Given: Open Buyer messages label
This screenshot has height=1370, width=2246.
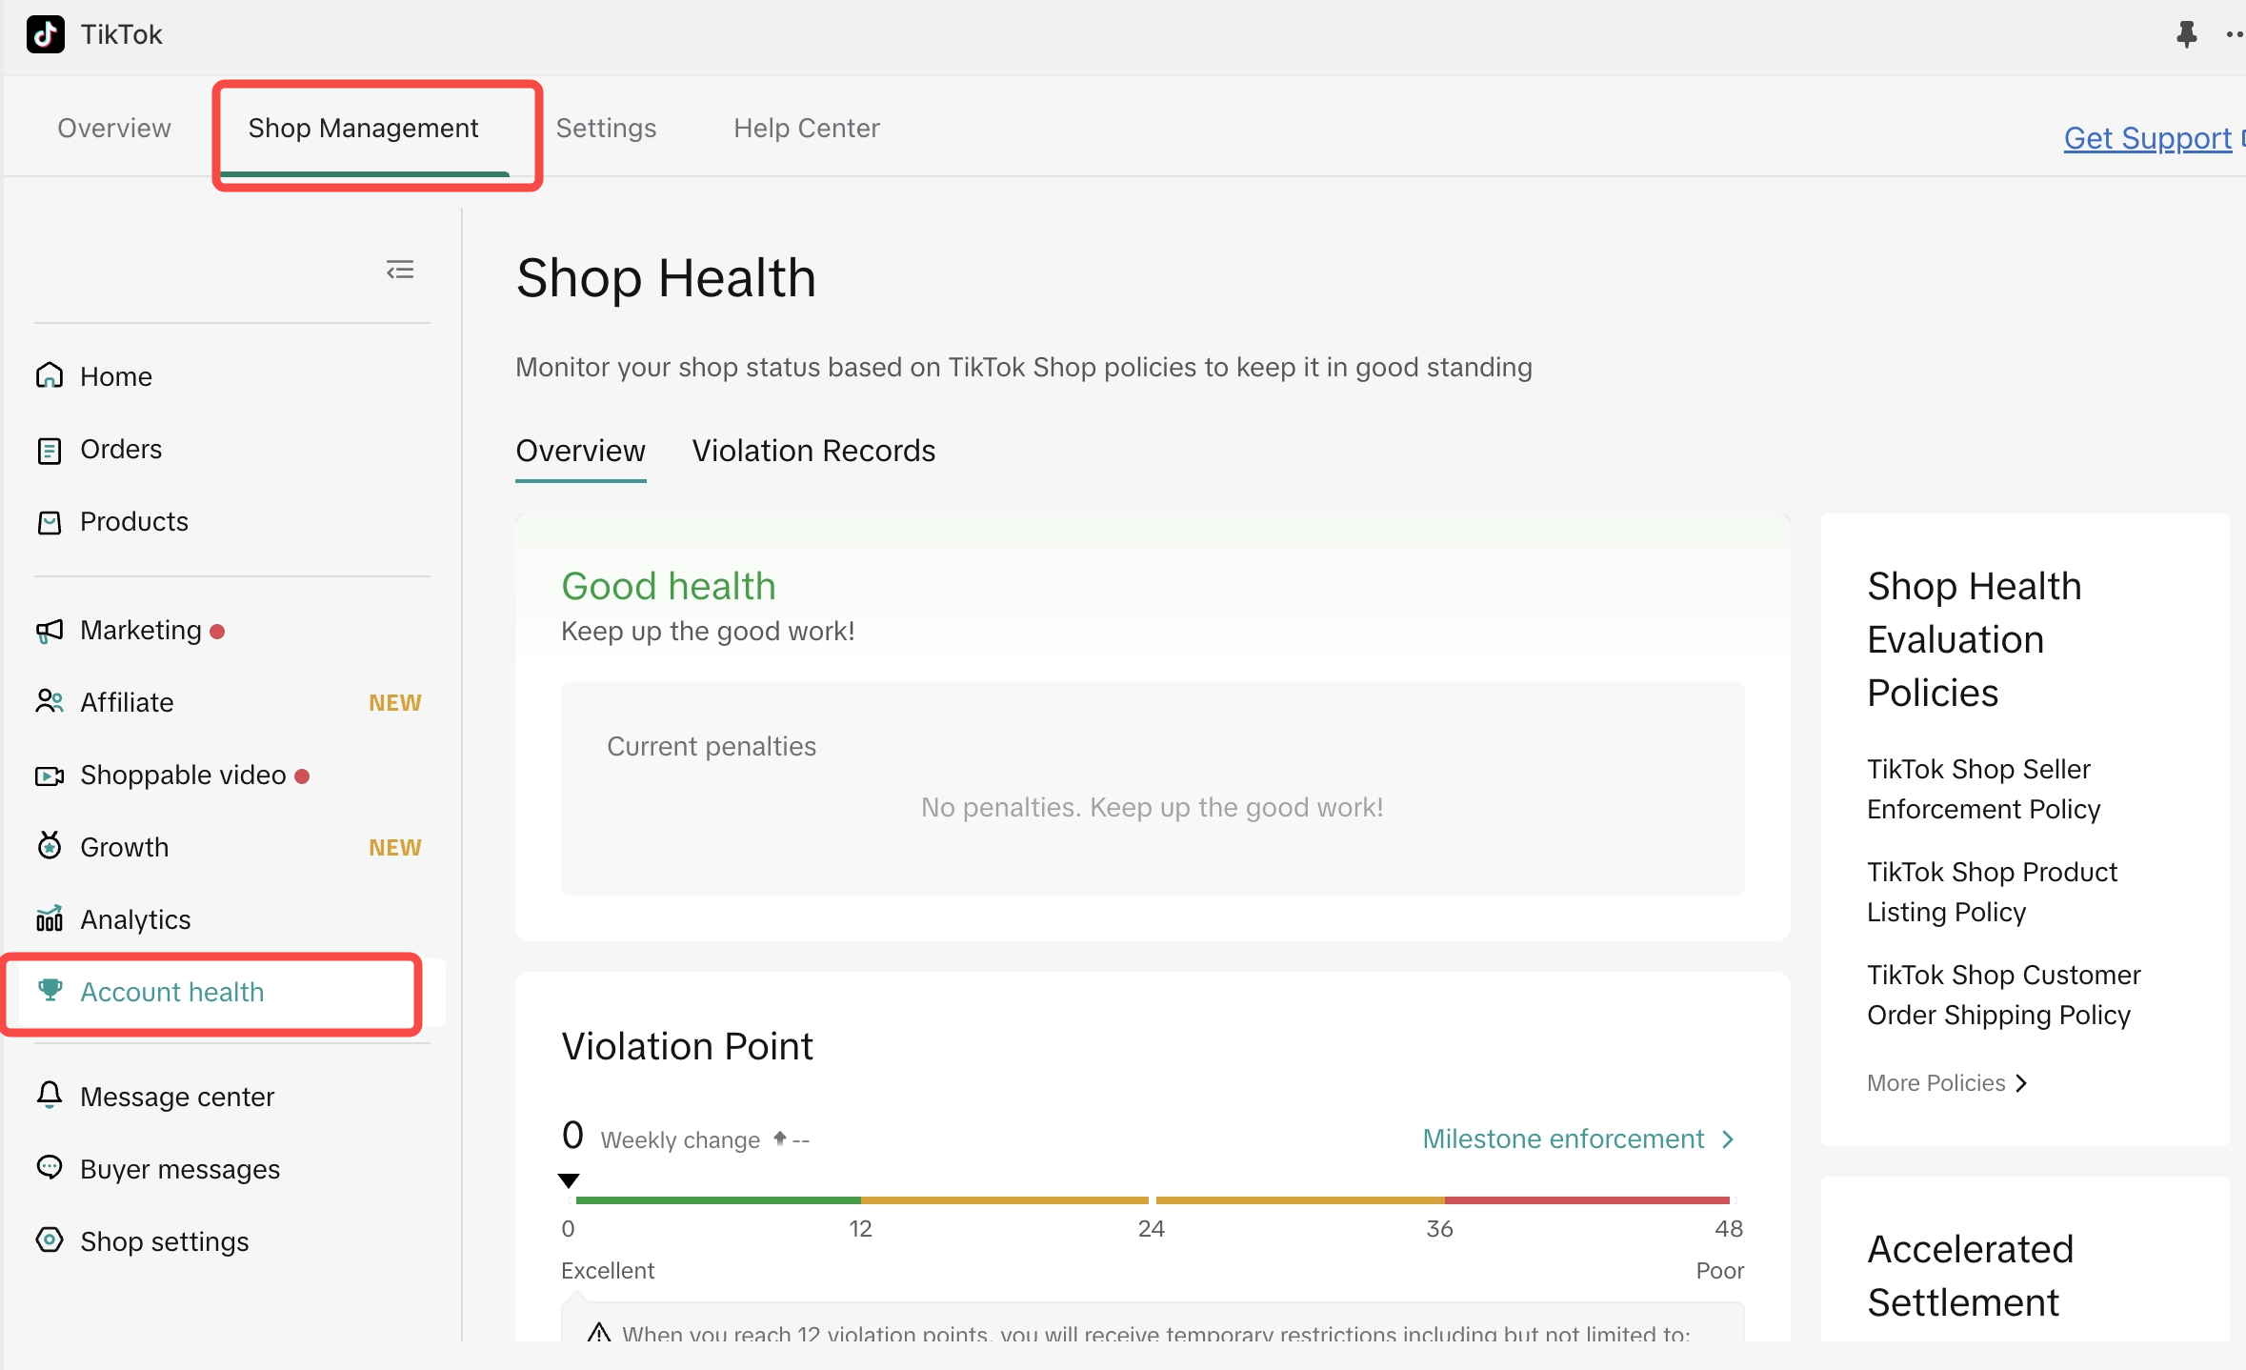Looking at the screenshot, I should click(x=180, y=1169).
